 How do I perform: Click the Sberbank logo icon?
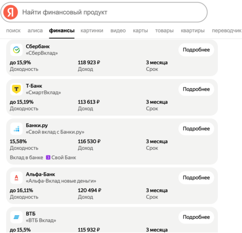(16, 50)
